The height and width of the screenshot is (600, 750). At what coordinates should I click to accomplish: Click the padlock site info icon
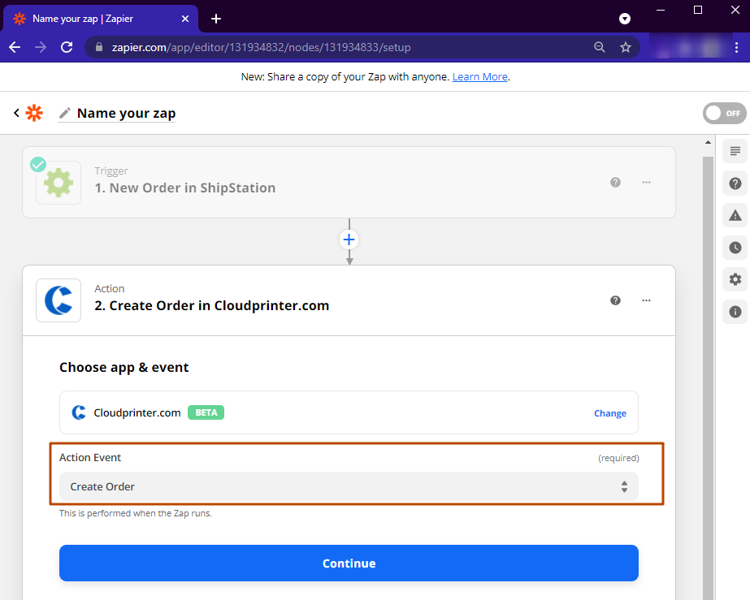[99, 47]
